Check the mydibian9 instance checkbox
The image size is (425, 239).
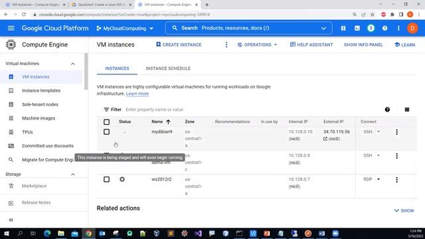(x=106, y=132)
